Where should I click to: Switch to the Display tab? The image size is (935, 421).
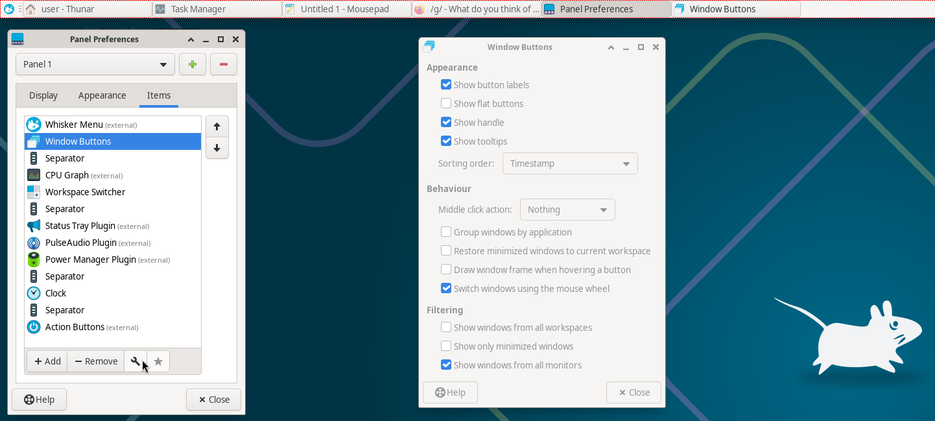pos(43,95)
